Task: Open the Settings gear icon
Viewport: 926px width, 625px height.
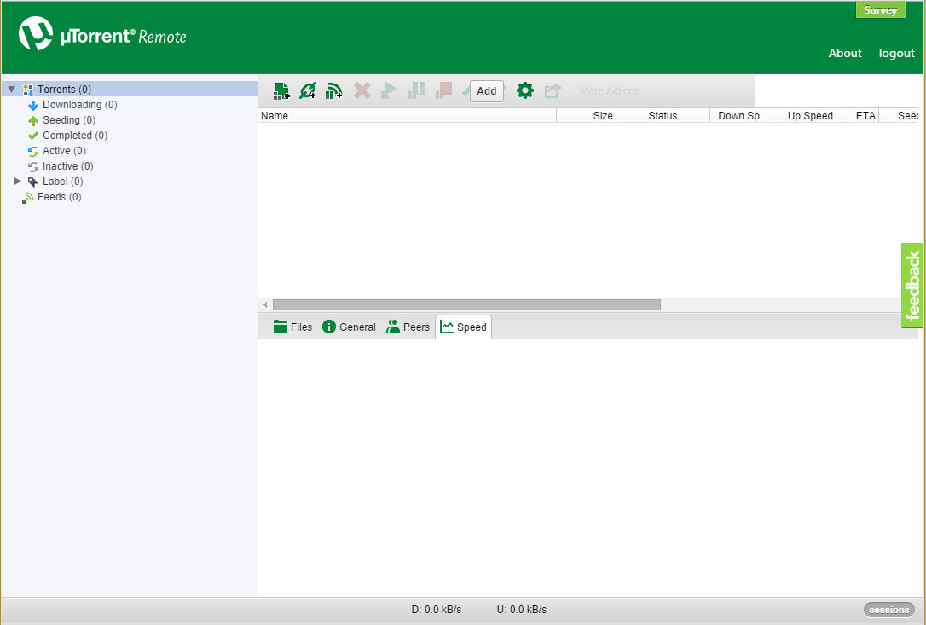Action: [525, 90]
